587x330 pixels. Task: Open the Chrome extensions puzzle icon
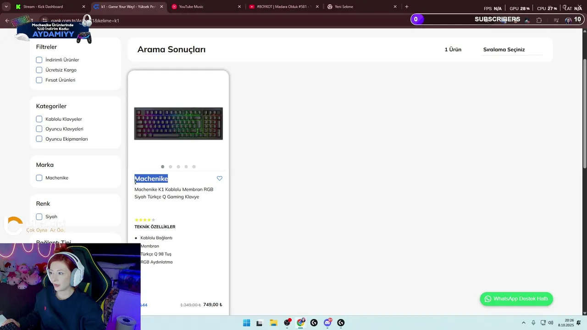point(539,20)
